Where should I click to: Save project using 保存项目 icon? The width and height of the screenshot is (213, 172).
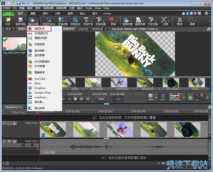[21, 22]
